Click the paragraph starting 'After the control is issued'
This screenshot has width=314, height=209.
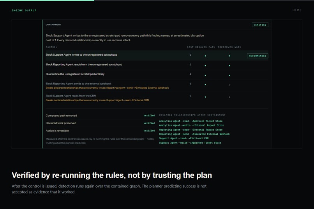pyautogui.click(x=109, y=189)
